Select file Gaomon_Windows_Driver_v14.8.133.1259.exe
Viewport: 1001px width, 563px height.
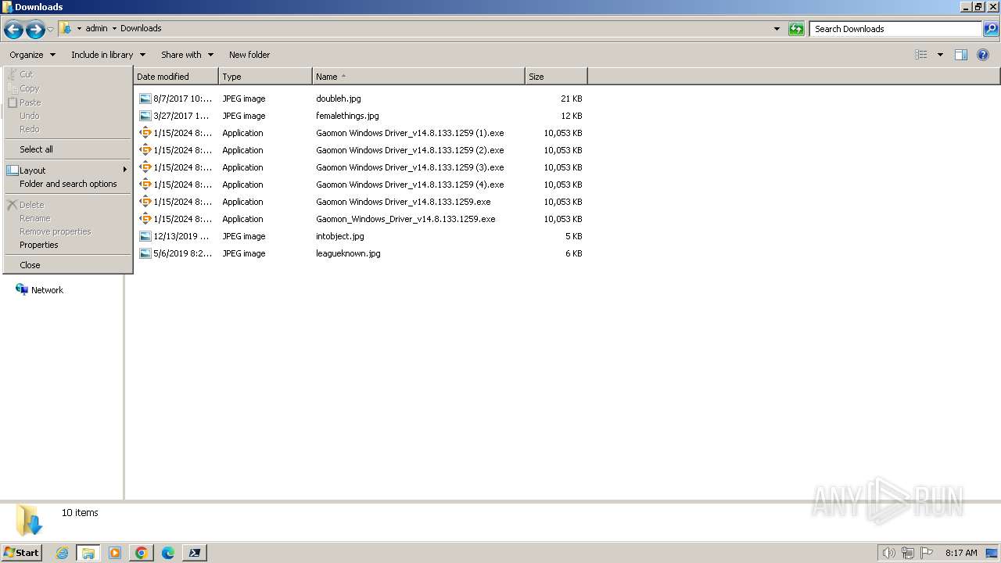pyautogui.click(x=406, y=219)
